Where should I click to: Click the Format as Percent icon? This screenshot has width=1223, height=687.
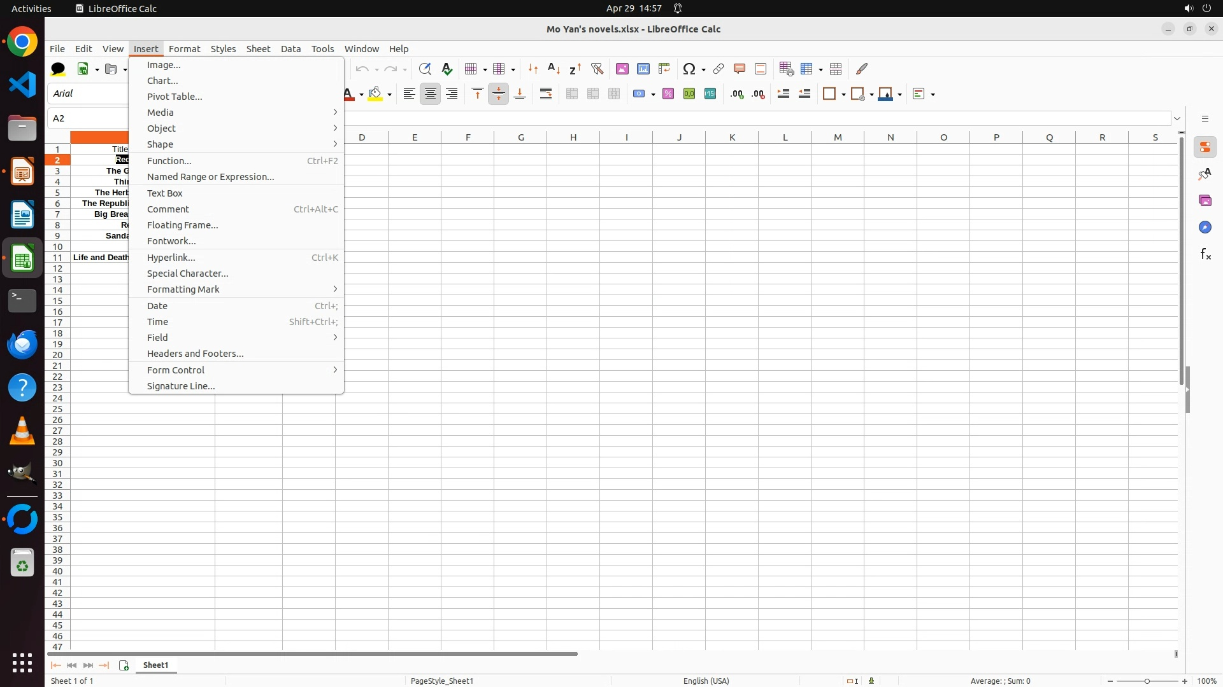pos(668,94)
